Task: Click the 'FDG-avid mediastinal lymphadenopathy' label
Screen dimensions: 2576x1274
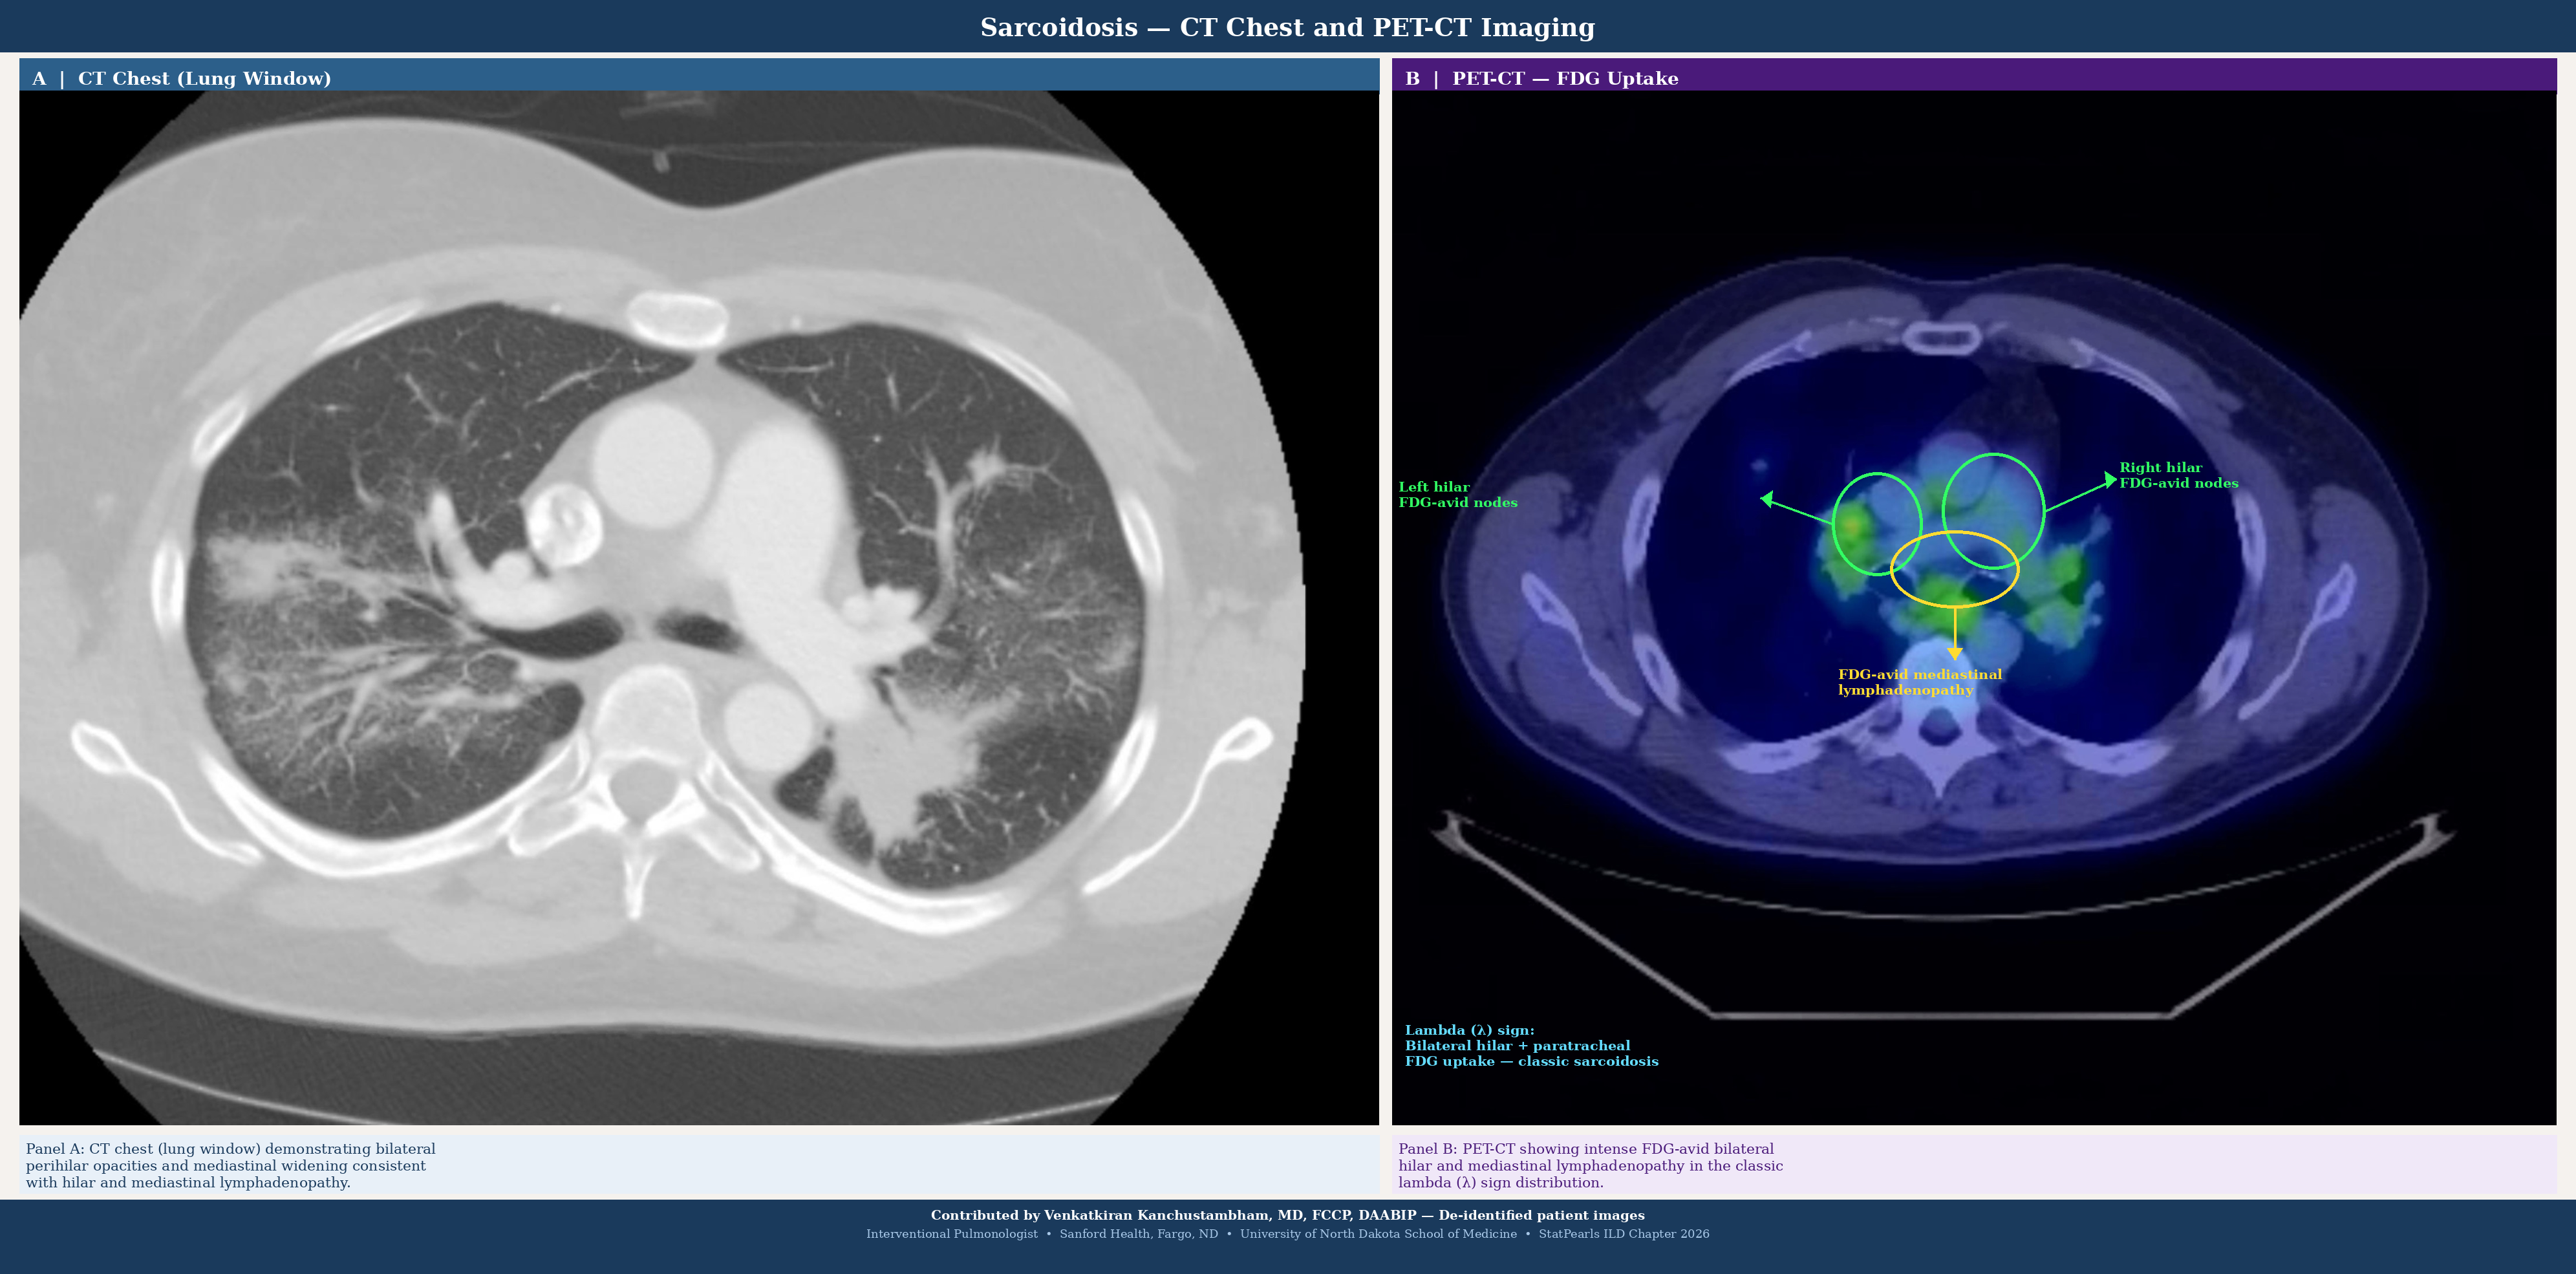Action: coord(1920,682)
